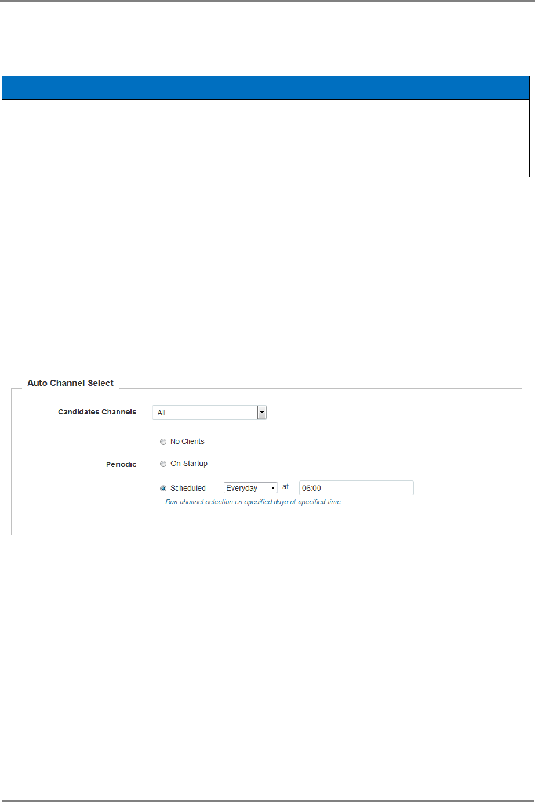
Task: Open the Candidates Channels dropdown
Action: coord(209,413)
